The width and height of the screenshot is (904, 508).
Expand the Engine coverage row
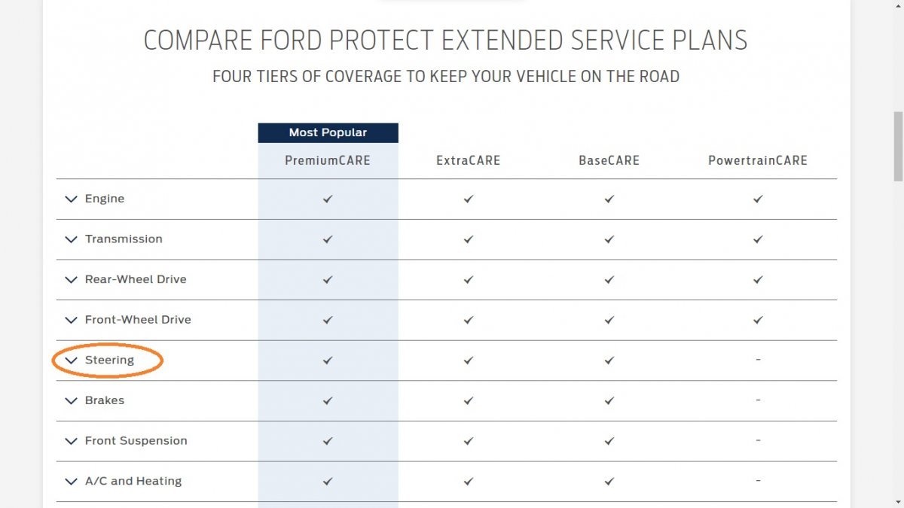tap(71, 199)
